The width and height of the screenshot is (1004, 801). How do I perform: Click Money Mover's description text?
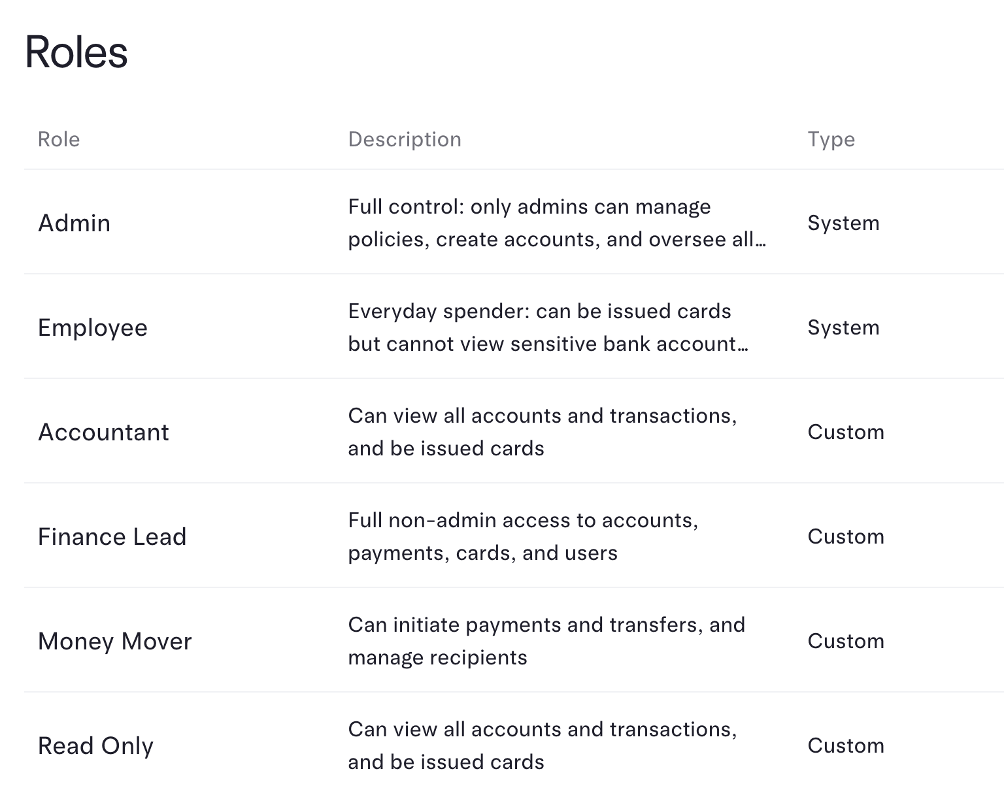(546, 641)
